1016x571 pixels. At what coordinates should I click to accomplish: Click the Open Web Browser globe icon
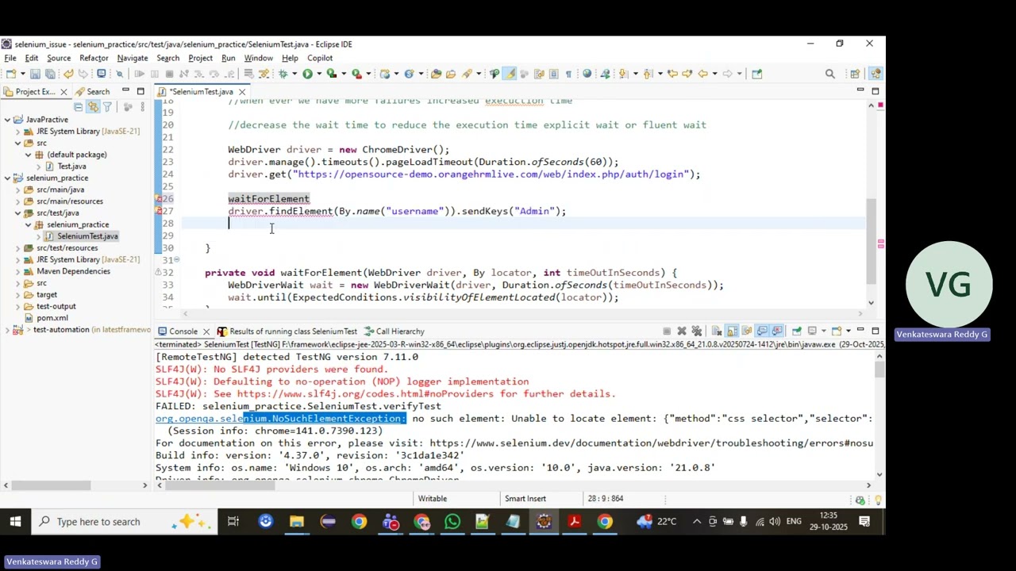point(587,74)
